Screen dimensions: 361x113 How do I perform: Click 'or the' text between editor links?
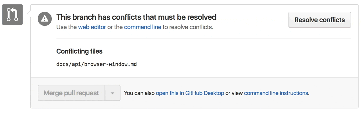(115, 27)
